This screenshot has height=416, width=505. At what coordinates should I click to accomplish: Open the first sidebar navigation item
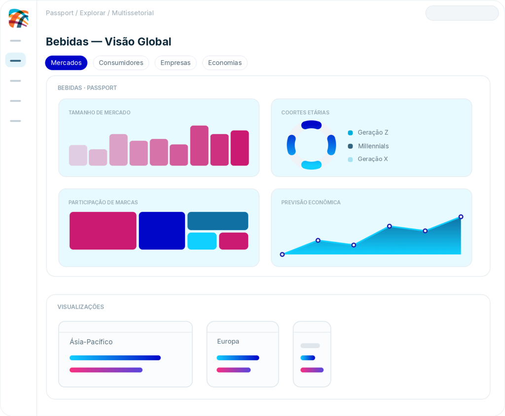(x=15, y=40)
